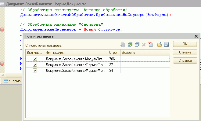Click the module icon in the editor title bar
The height and width of the screenshot is (121, 201).
pos(2,4)
